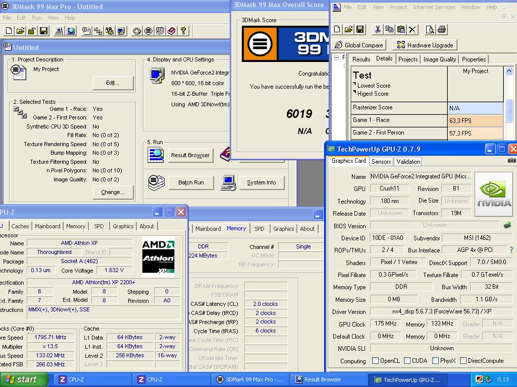Switch to Sensors tab in GPU-Z

(381, 162)
